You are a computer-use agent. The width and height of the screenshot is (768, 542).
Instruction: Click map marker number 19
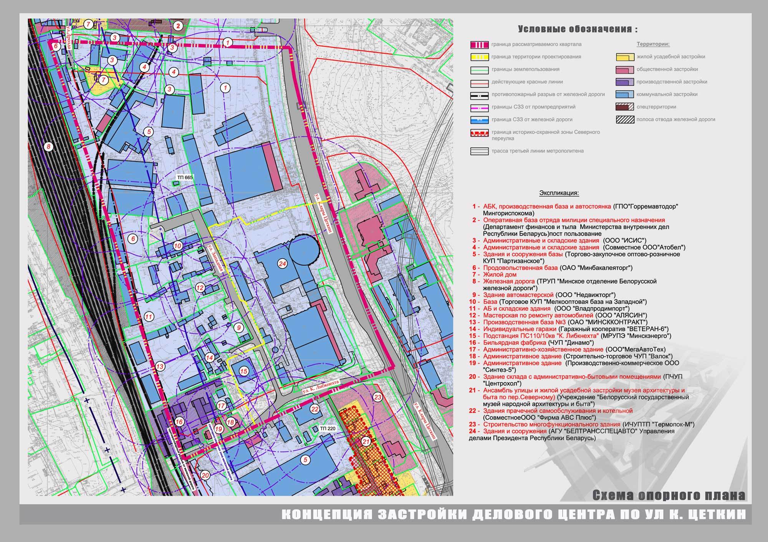(x=218, y=429)
